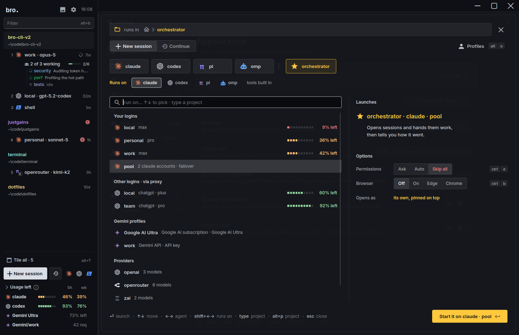The width and height of the screenshot is (519, 335).
Task: Set Browser option to Edge
Action: coord(432,184)
